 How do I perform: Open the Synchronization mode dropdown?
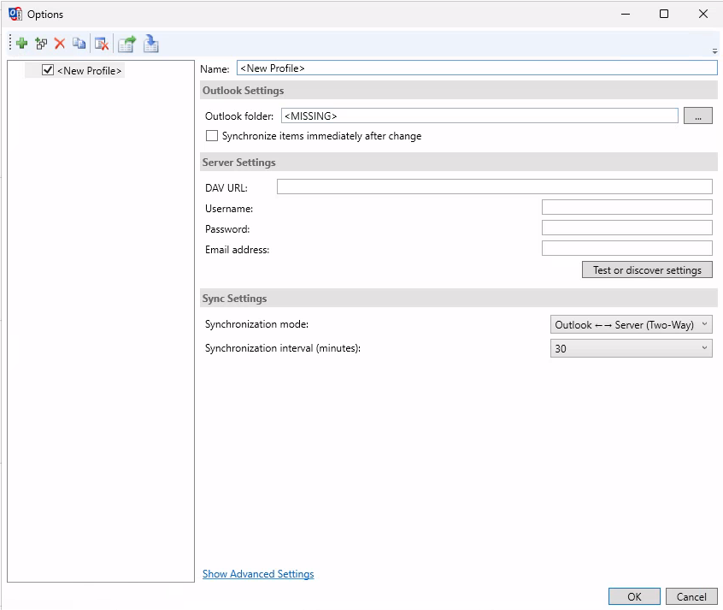point(631,325)
